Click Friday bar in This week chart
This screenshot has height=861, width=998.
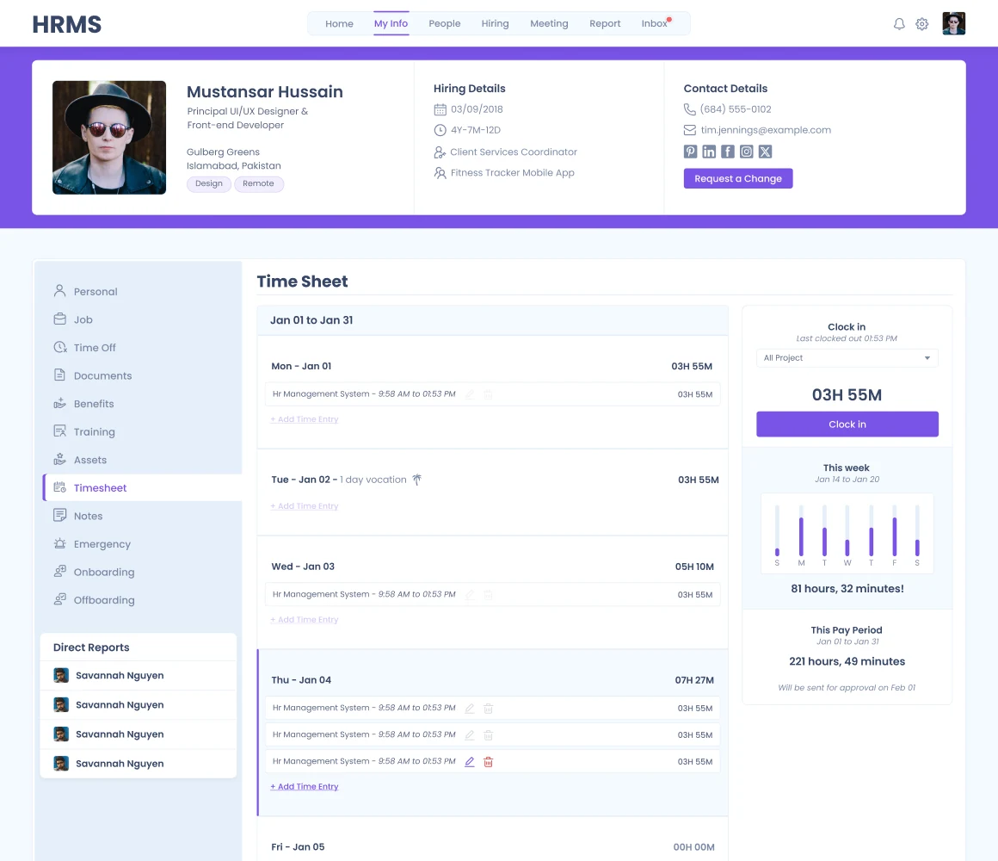coord(894,530)
